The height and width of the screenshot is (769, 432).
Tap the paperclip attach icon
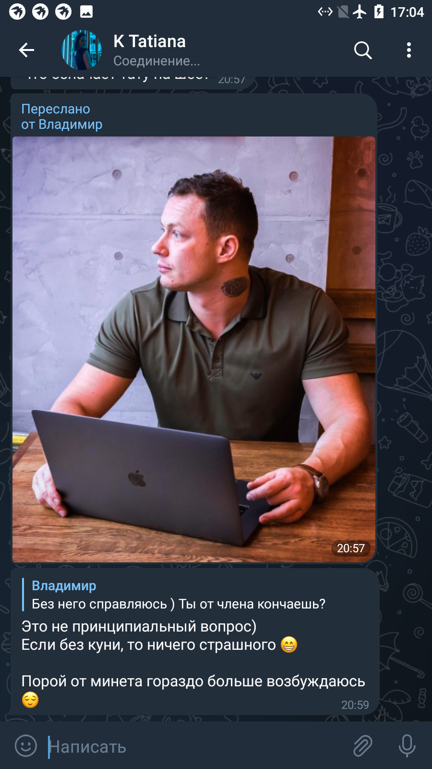click(x=363, y=746)
